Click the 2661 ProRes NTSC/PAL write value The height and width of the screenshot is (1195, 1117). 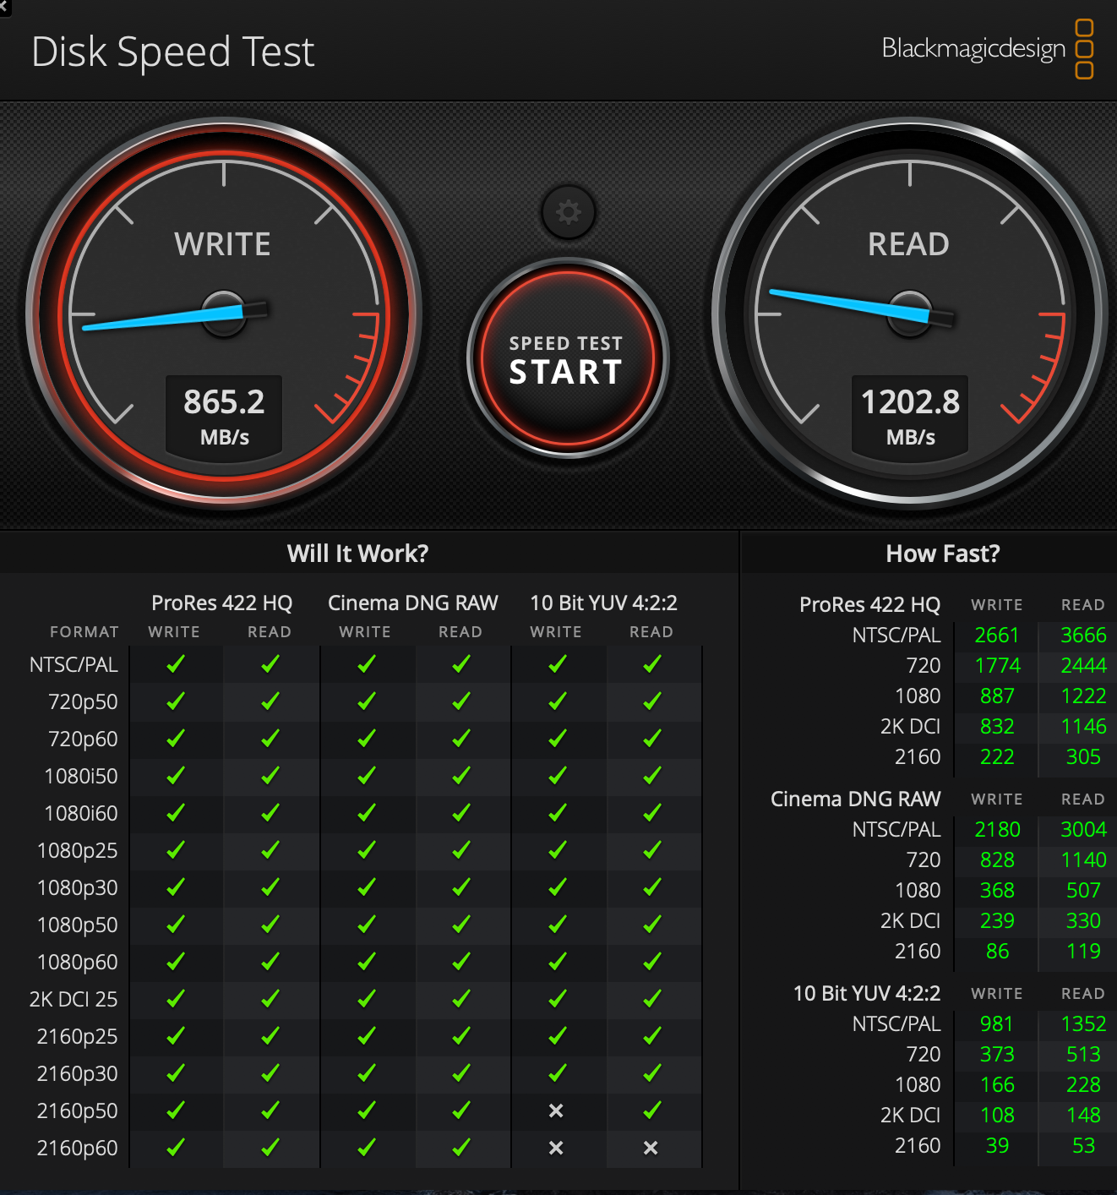(x=997, y=635)
